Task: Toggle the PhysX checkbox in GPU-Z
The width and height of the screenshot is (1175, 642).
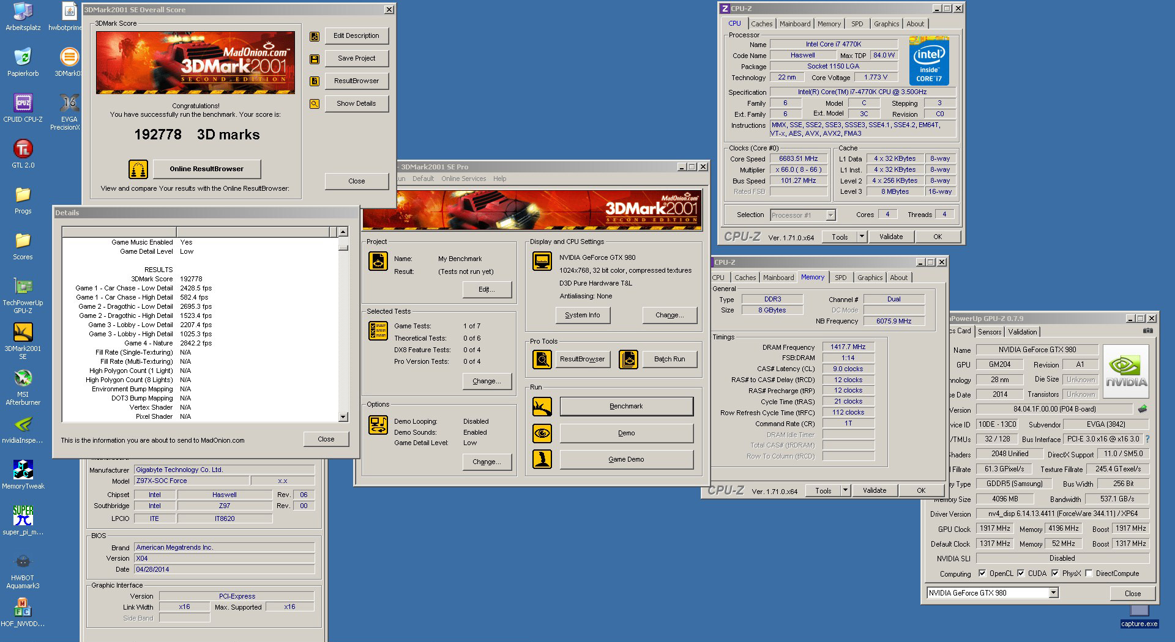Action: coord(1055,574)
